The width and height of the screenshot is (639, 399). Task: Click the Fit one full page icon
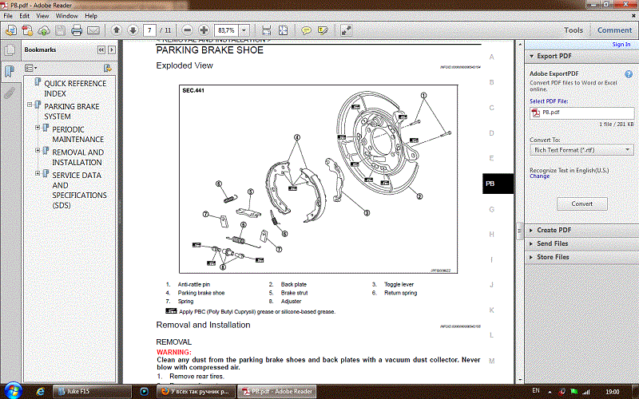(x=283, y=30)
